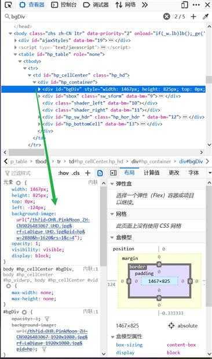Collapse the 盒模型 box model section
This screenshot has height=359, width=212.
coord(112,237)
